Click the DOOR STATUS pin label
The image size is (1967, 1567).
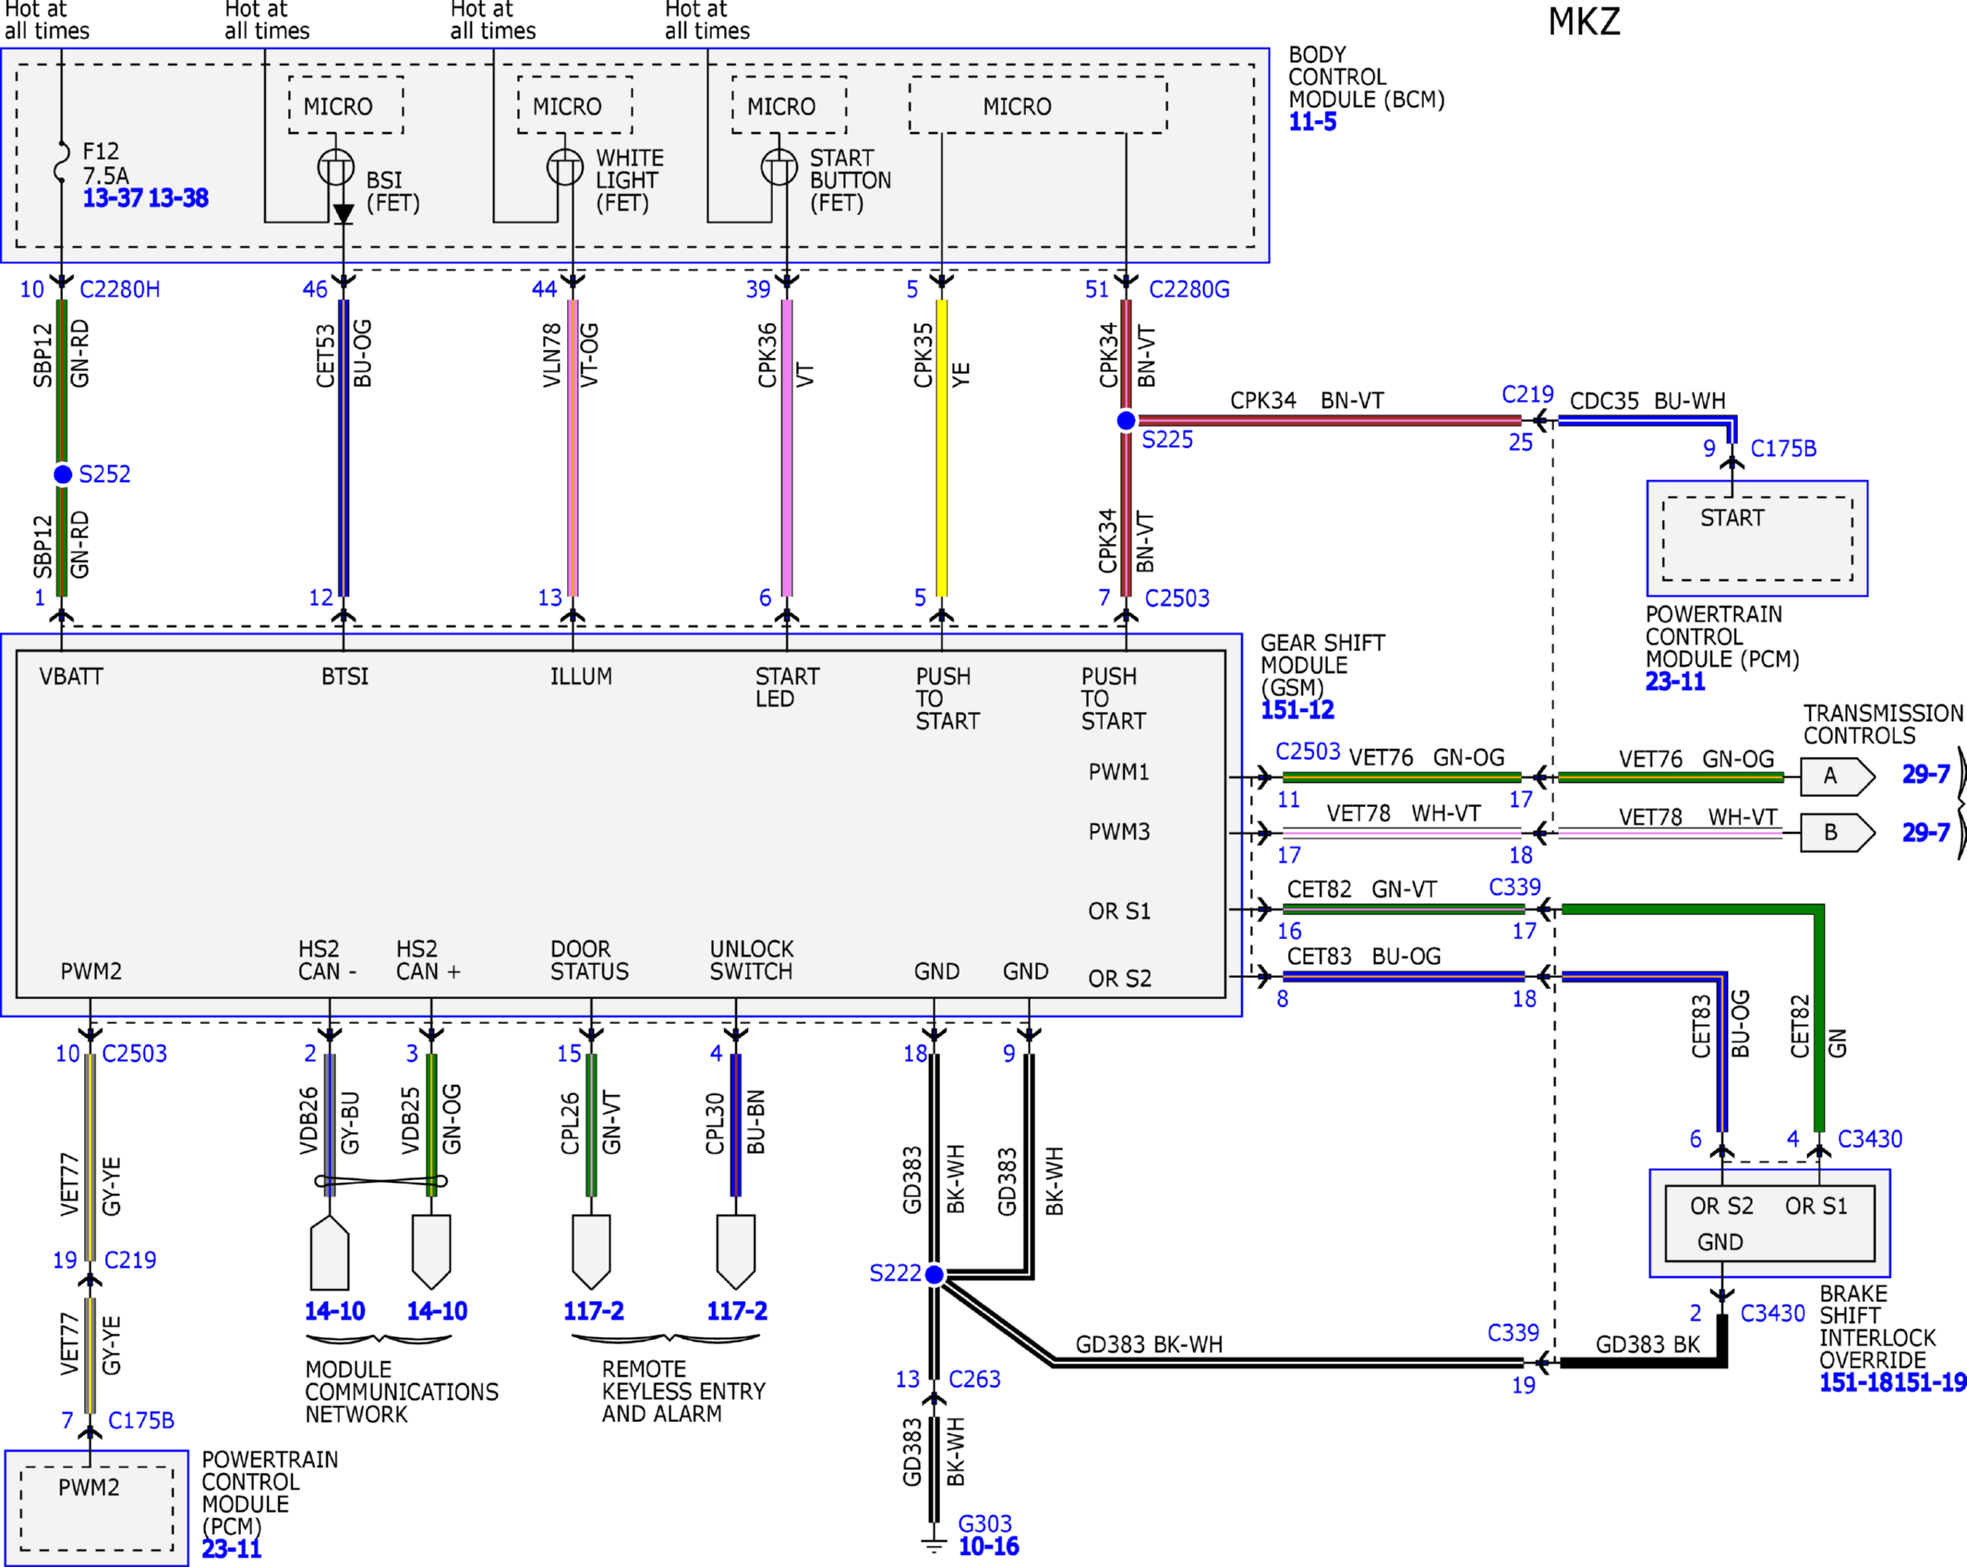point(589,960)
